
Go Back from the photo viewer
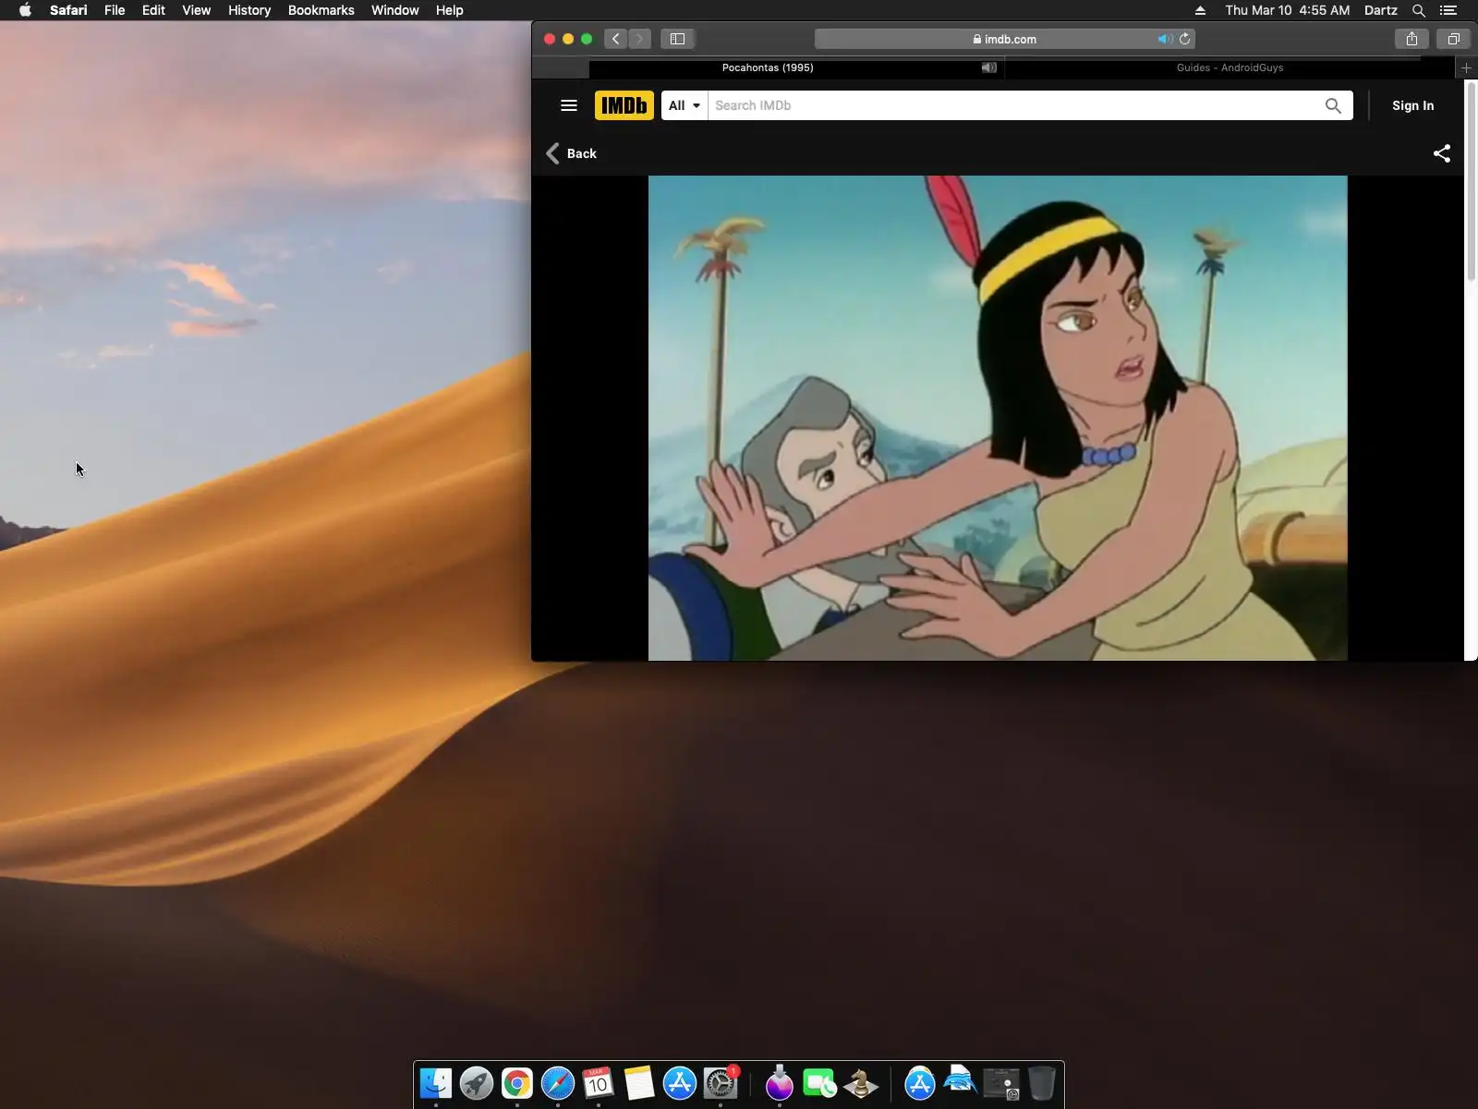tap(572, 153)
